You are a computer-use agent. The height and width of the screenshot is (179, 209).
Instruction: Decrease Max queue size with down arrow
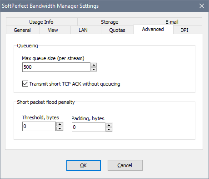[94, 69]
